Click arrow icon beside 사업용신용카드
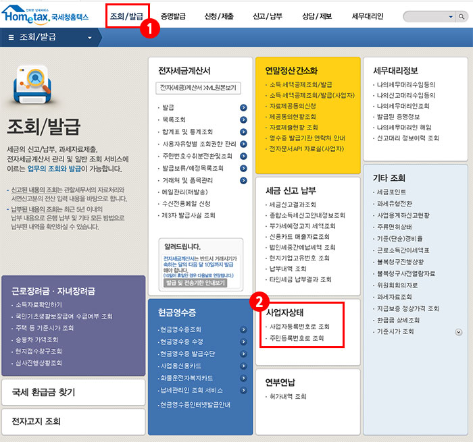 pos(243,366)
